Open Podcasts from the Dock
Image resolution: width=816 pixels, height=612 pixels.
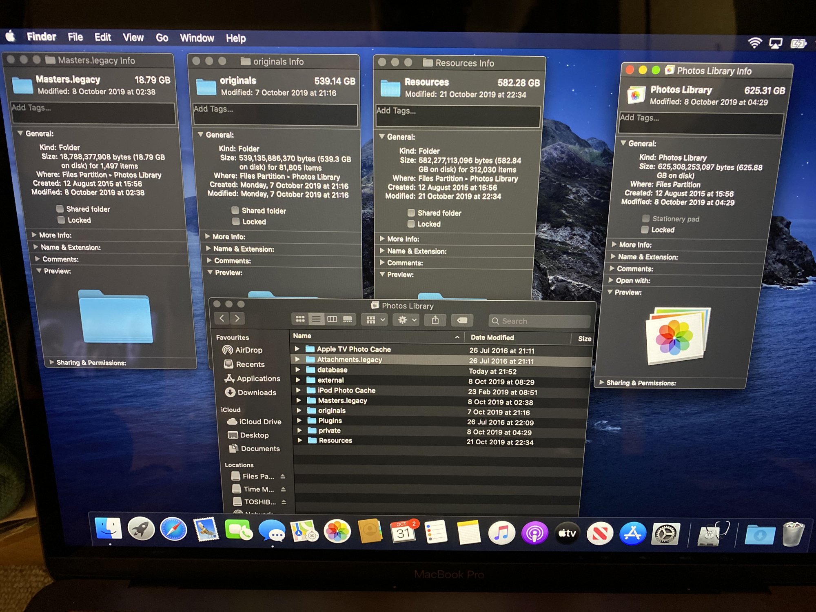[x=534, y=533]
